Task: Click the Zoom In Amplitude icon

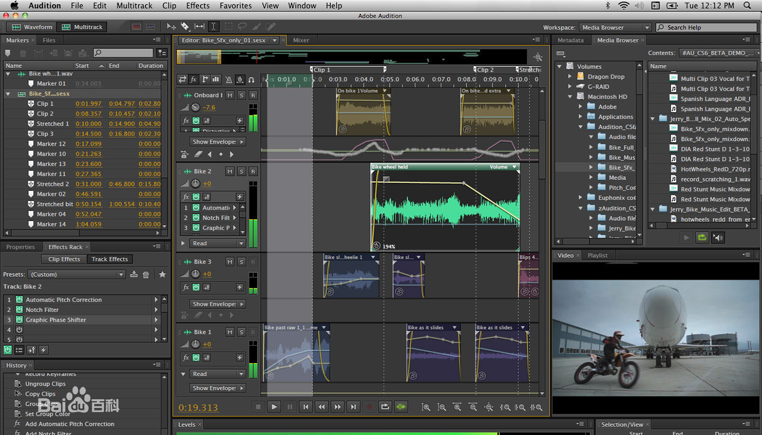Action: (x=426, y=407)
